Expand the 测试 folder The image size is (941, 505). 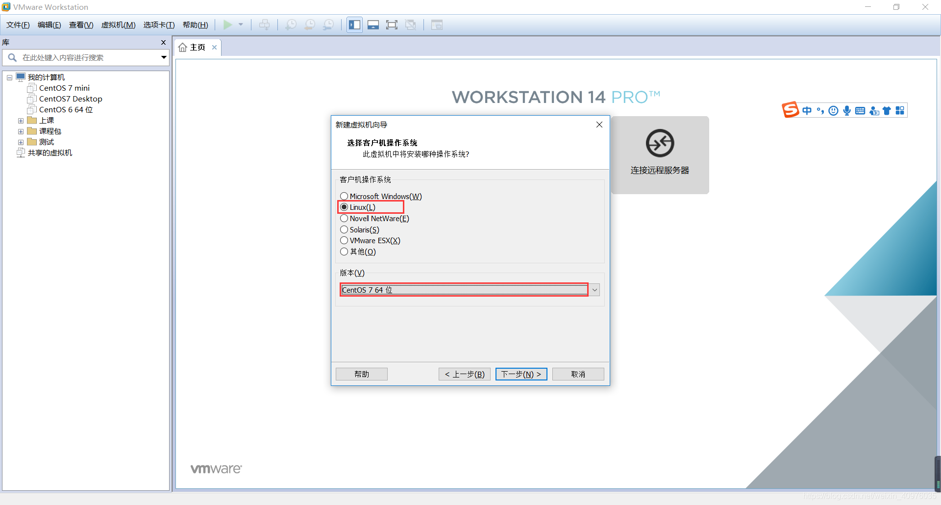click(x=21, y=142)
